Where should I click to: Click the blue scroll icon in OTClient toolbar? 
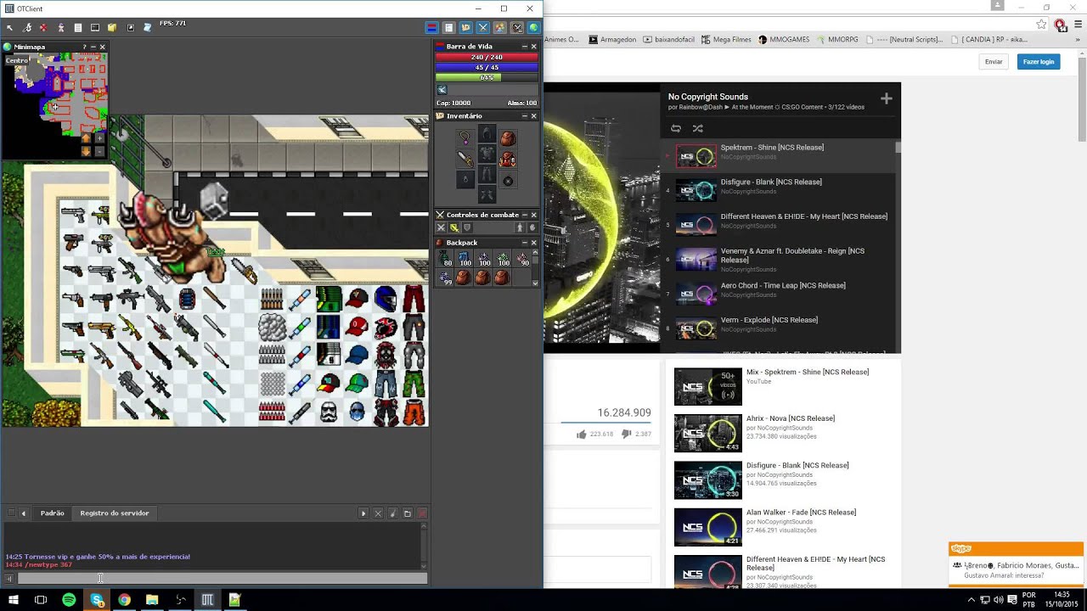tap(148, 28)
